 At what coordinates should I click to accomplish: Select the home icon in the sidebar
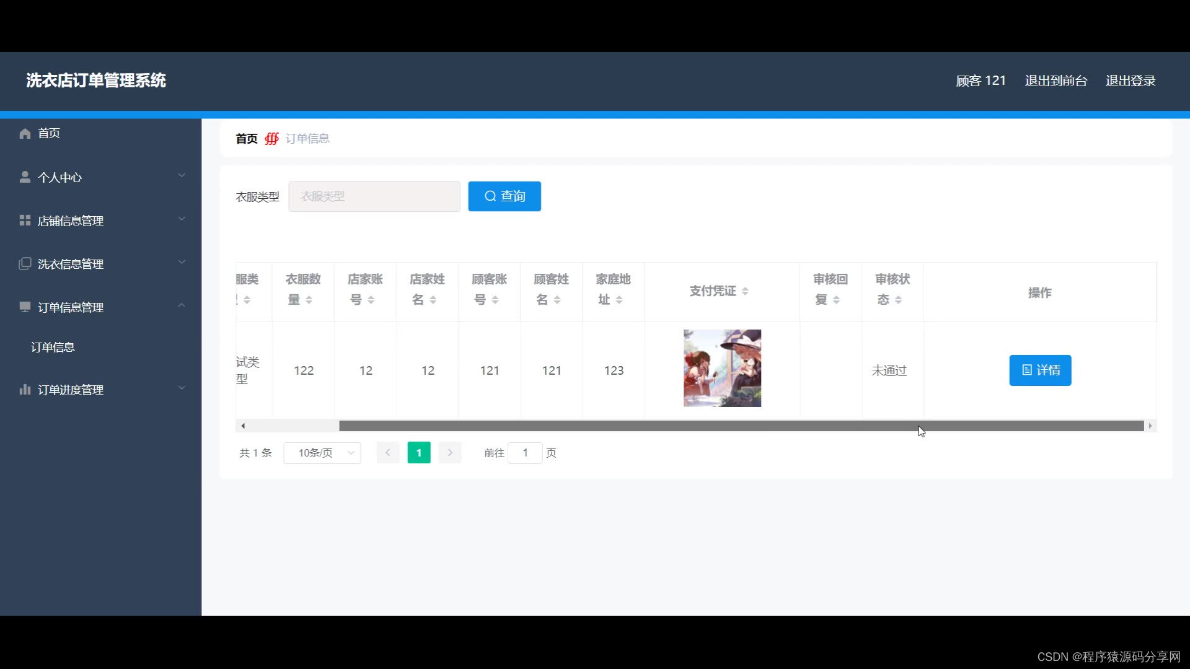tap(25, 133)
